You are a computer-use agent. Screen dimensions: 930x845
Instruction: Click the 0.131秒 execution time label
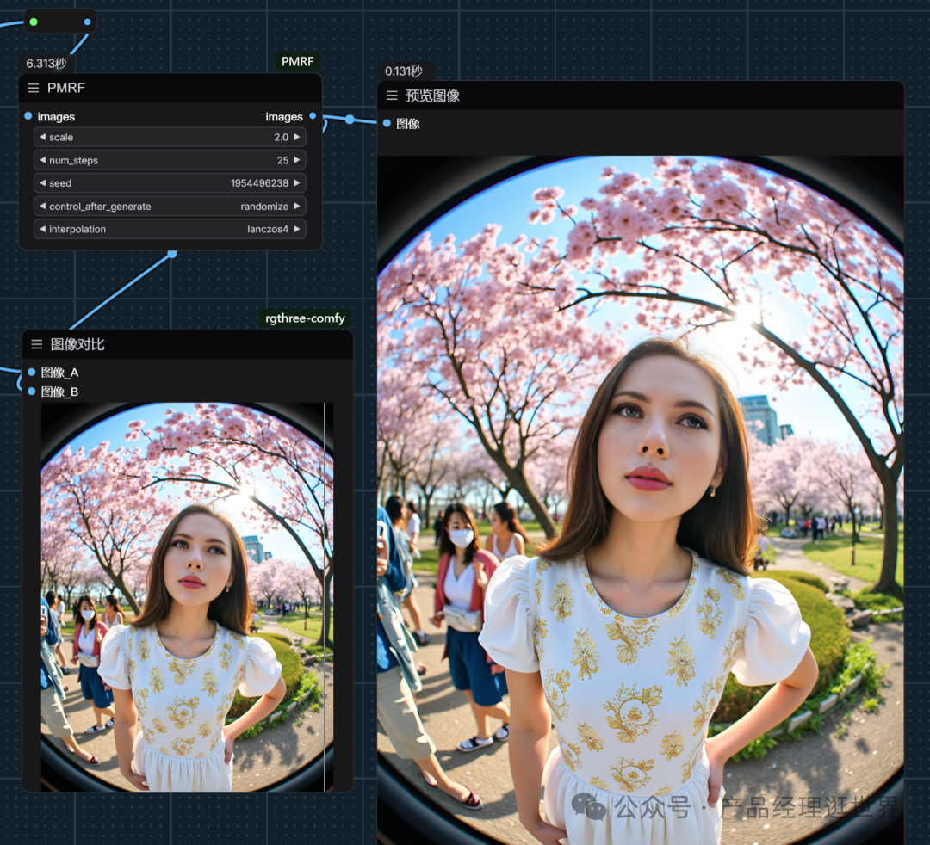click(x=404, y=71)
